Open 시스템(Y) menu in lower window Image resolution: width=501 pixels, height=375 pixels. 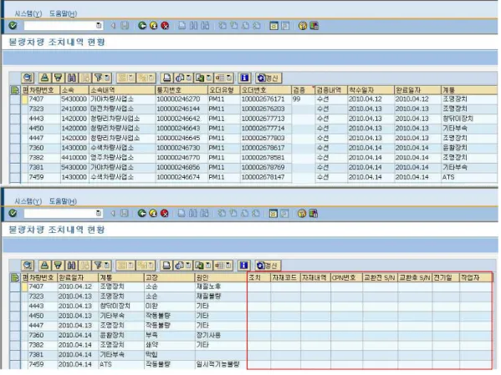28,201
